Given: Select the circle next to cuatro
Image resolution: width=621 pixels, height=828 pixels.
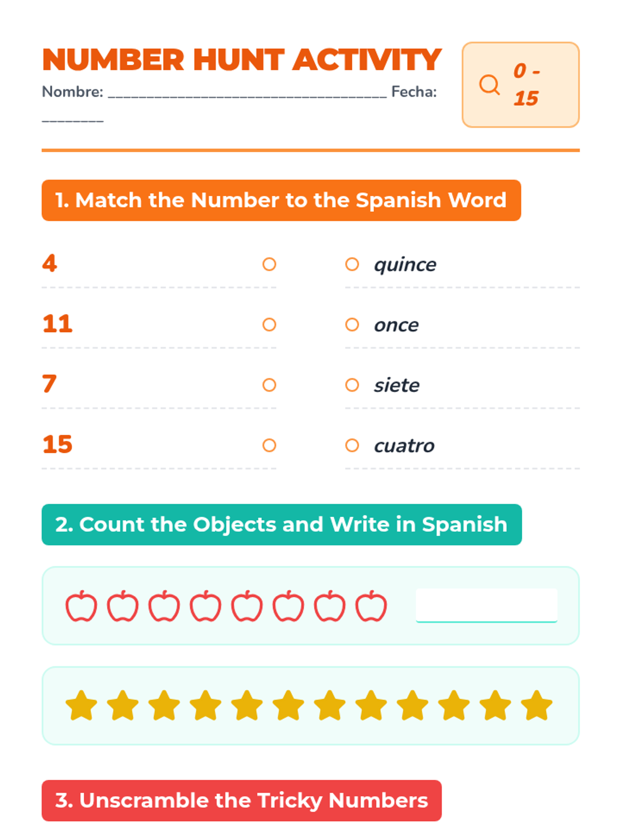Looking at the screenshot, I should 352,445.
